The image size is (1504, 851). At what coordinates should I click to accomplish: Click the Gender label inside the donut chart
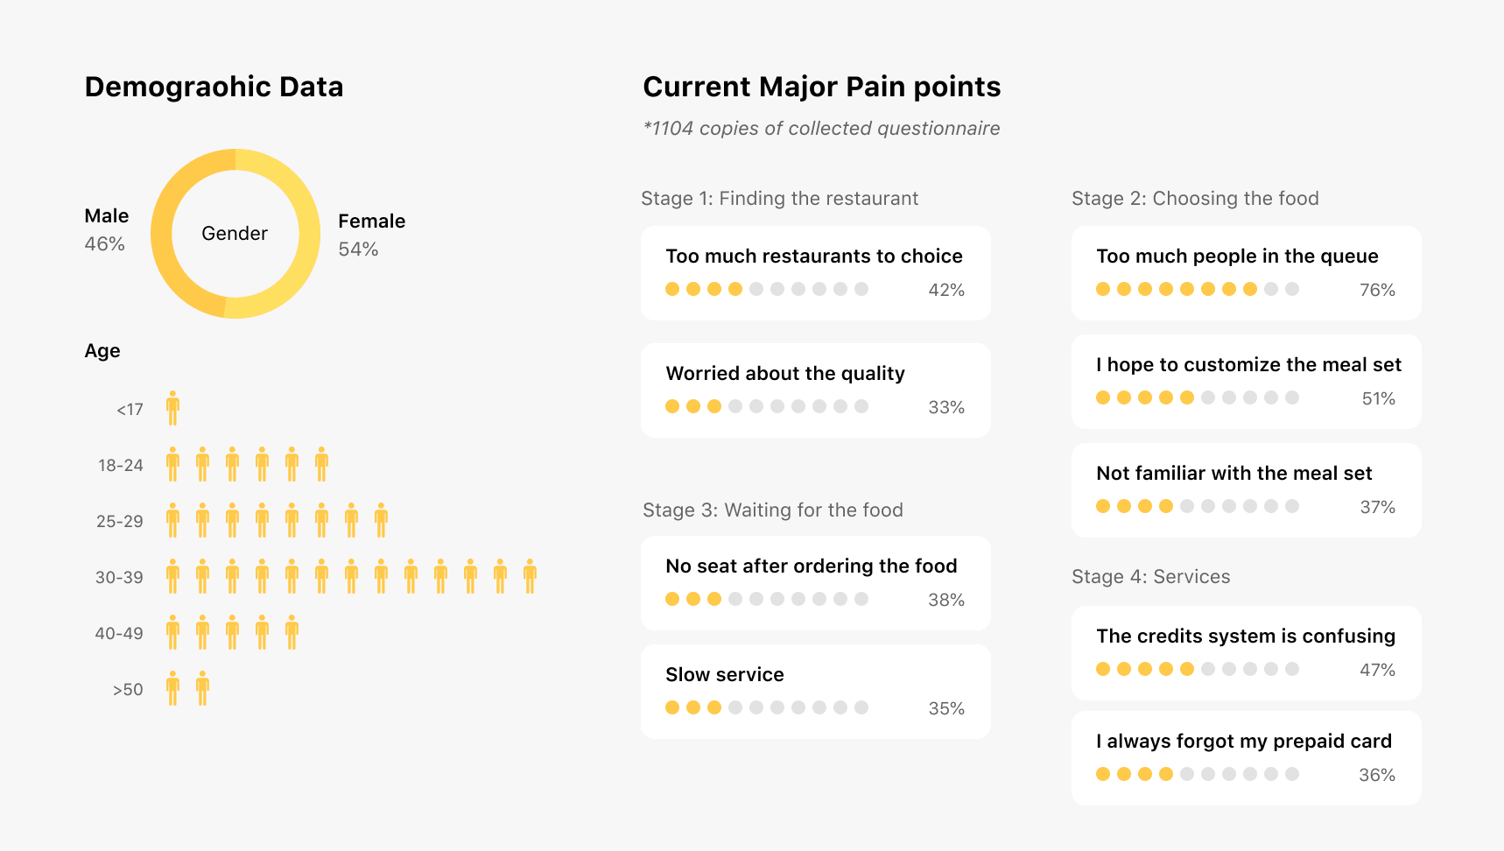[235, 234]
